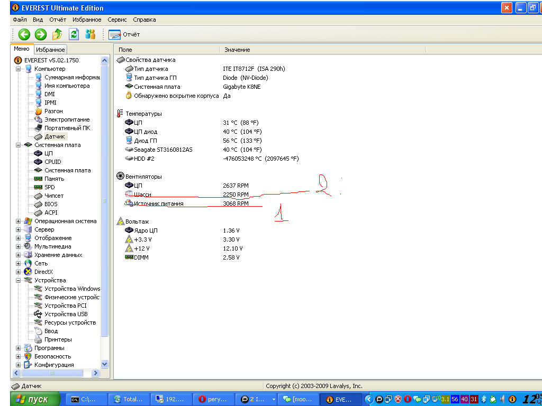Viewport: 542px width, 406px height.
Task: Click the Разгон flame icon
Action: [38, 111]
